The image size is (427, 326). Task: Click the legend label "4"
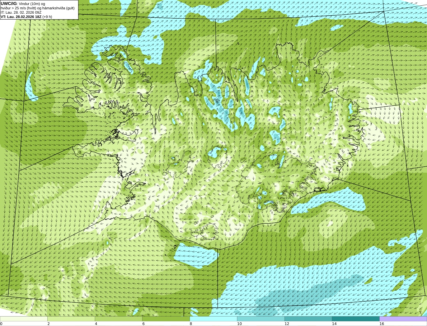point(96,324)
